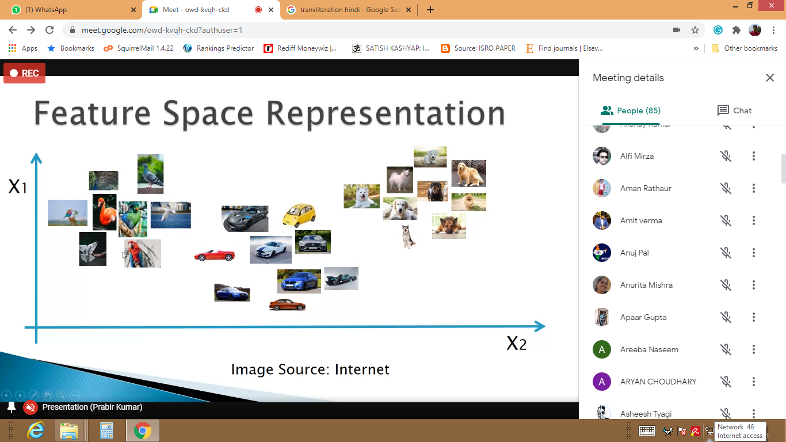Mute Alfi Mirza's microphone
786x442 pixels.
pos(726,156)
